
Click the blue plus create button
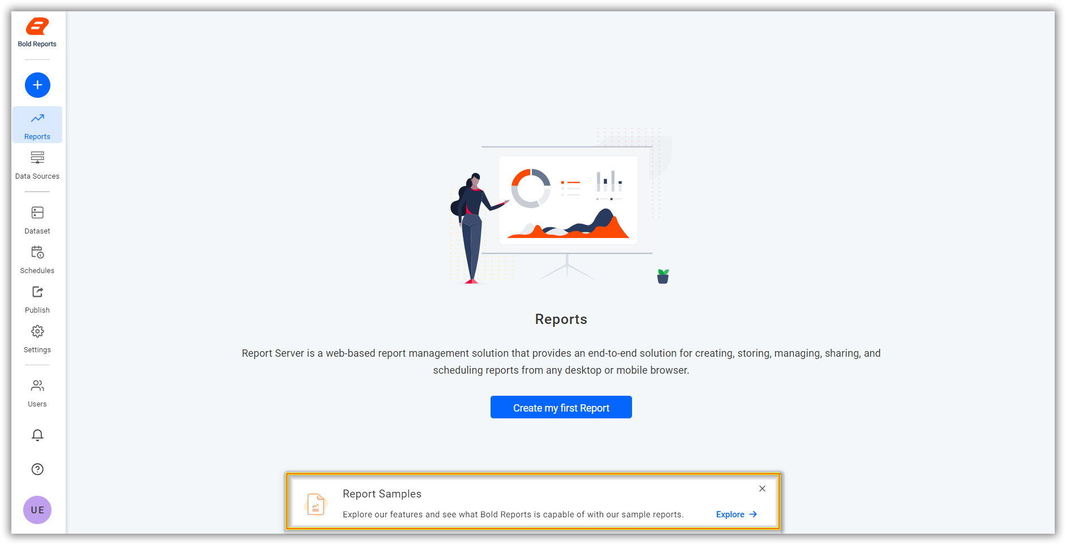coord(37,85)
